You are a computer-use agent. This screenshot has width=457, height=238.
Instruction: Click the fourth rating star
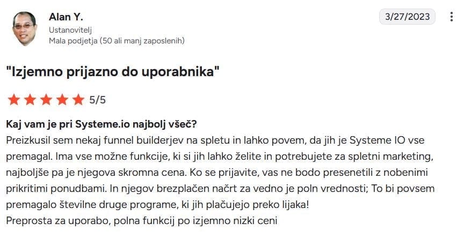pos(62,100)
